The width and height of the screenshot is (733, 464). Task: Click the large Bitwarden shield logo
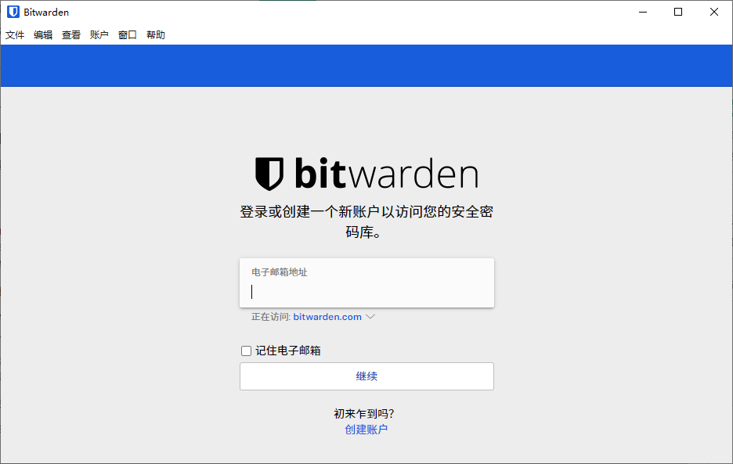click(269, 174)
